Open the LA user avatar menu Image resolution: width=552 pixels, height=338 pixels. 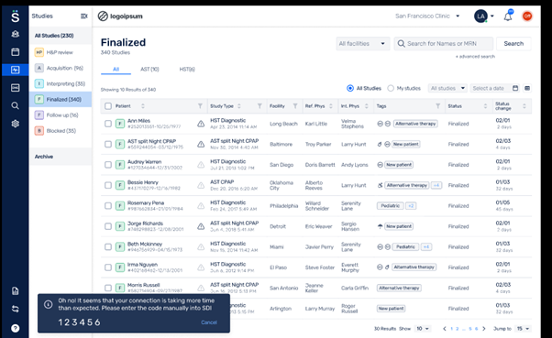[x=484, y=16]
